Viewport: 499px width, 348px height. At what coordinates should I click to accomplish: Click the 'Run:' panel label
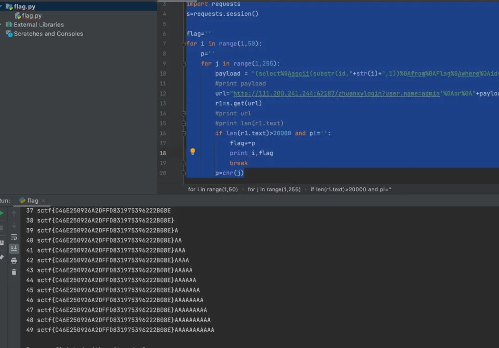5,201
